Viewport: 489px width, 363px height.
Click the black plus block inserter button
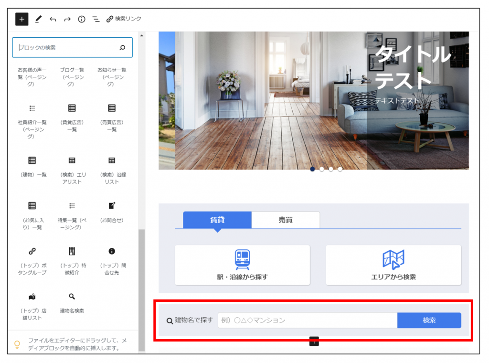click(22, 19)
